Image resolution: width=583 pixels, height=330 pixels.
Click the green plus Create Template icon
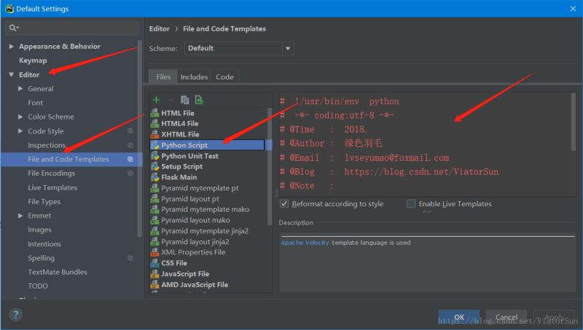click(x=156, y=100)
